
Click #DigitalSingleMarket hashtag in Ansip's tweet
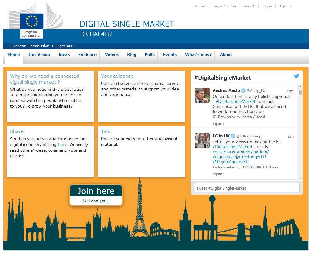point(235,101)
